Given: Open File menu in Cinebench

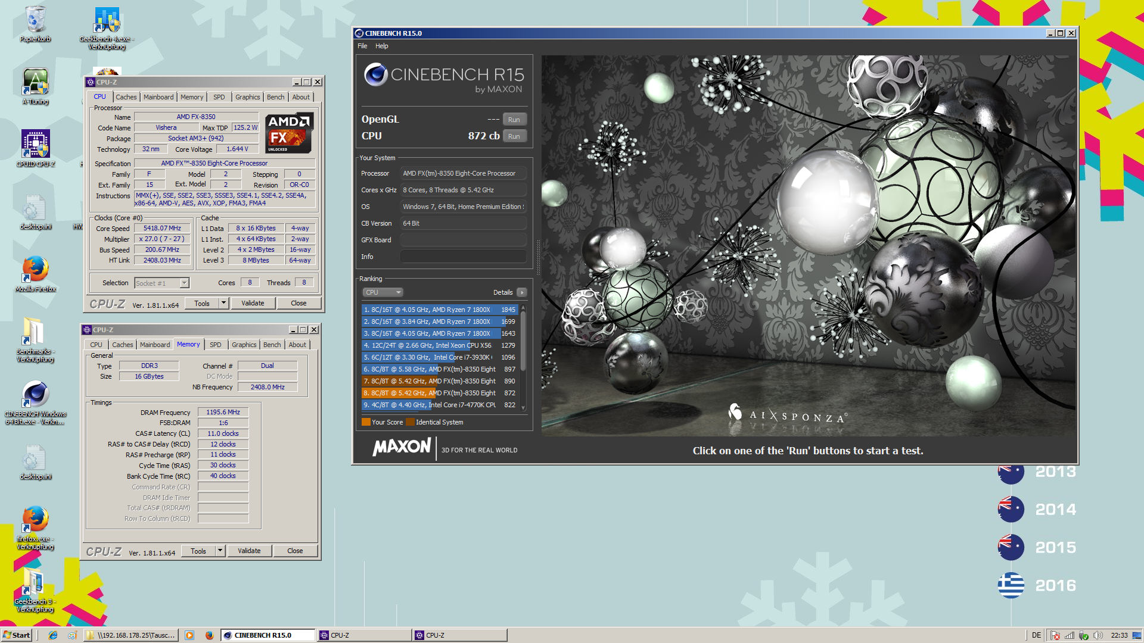Looking at the screenshot, I should click(362, 46).
